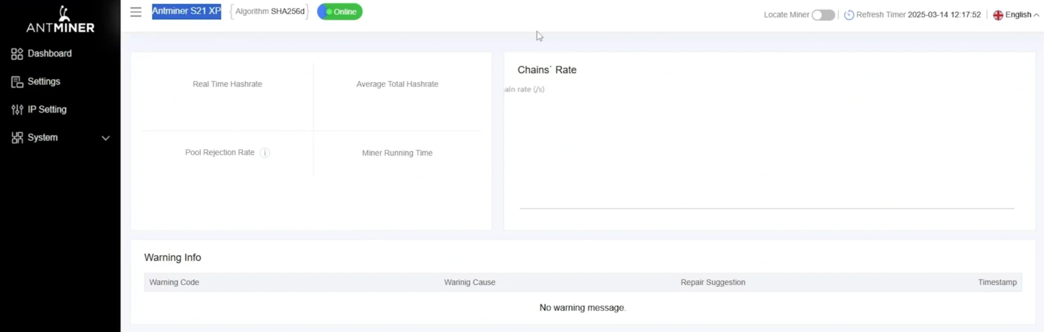Click the No warning message text
Image resolution: width=1044 pixels, height=332 pixels.
(x=583, y=308)
